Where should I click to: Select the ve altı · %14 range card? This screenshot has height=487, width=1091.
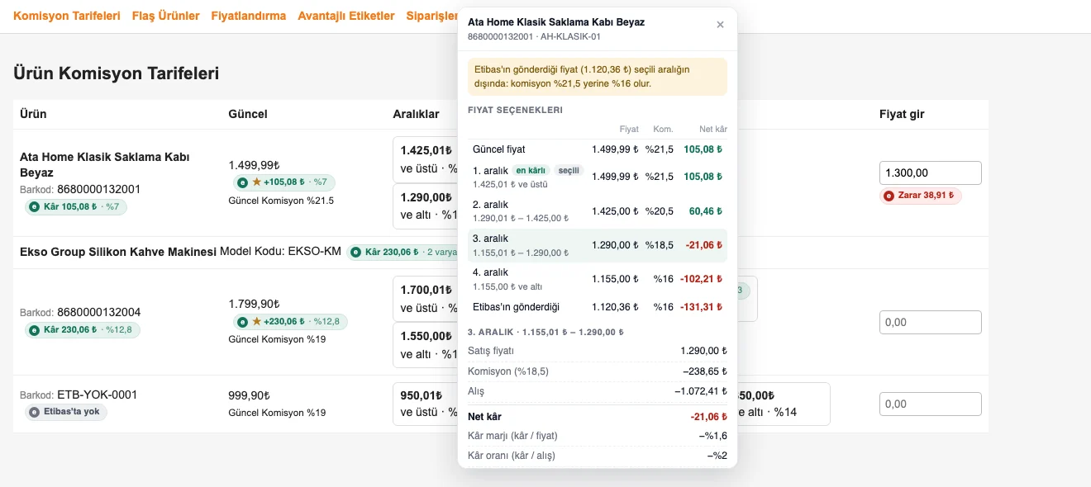pyautogui.click(x=783, y=404)
